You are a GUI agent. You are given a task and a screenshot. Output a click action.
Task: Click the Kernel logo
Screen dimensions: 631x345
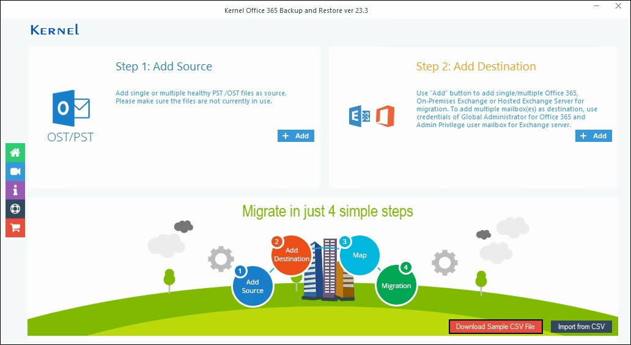(55, 30)
